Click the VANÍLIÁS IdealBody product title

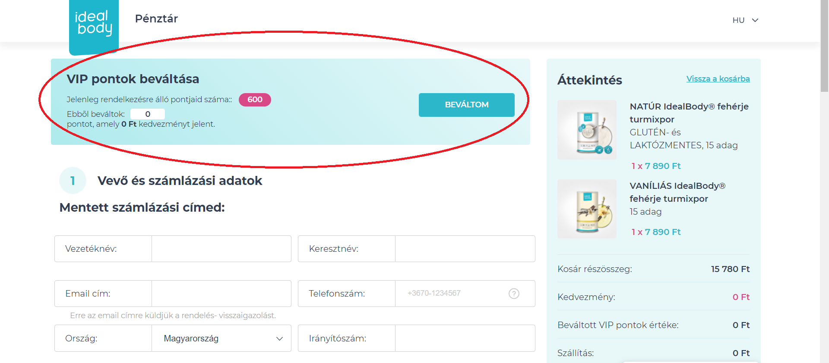tap(677, 192)
